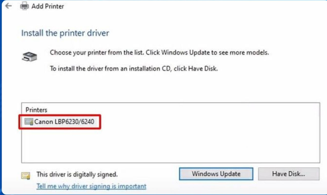Click the driver icon next to Canon LBP6230/6240
This screenshot has width=327, height=195.
[x=29, y=122]
